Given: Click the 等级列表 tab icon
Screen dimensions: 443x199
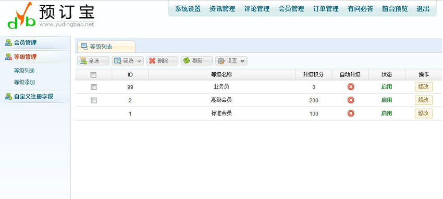Looking at the screenshot, I should coord(84,46).
